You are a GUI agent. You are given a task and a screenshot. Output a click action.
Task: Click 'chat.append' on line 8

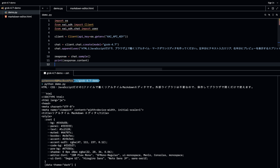(63, 48)
